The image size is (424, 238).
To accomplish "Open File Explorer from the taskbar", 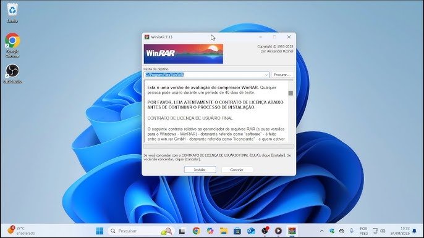I will [224, 231].
